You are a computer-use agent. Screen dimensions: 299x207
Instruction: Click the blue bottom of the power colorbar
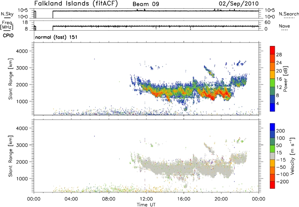272,107
